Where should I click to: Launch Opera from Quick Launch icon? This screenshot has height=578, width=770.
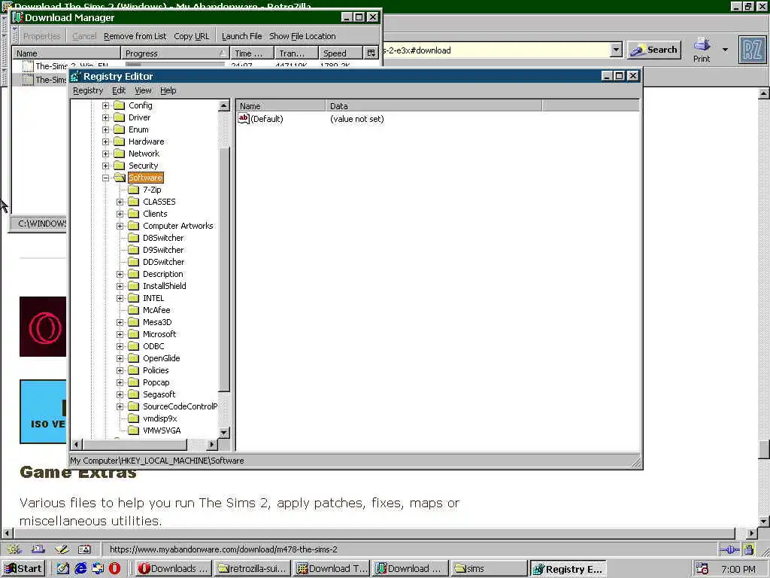click(114, 569)
